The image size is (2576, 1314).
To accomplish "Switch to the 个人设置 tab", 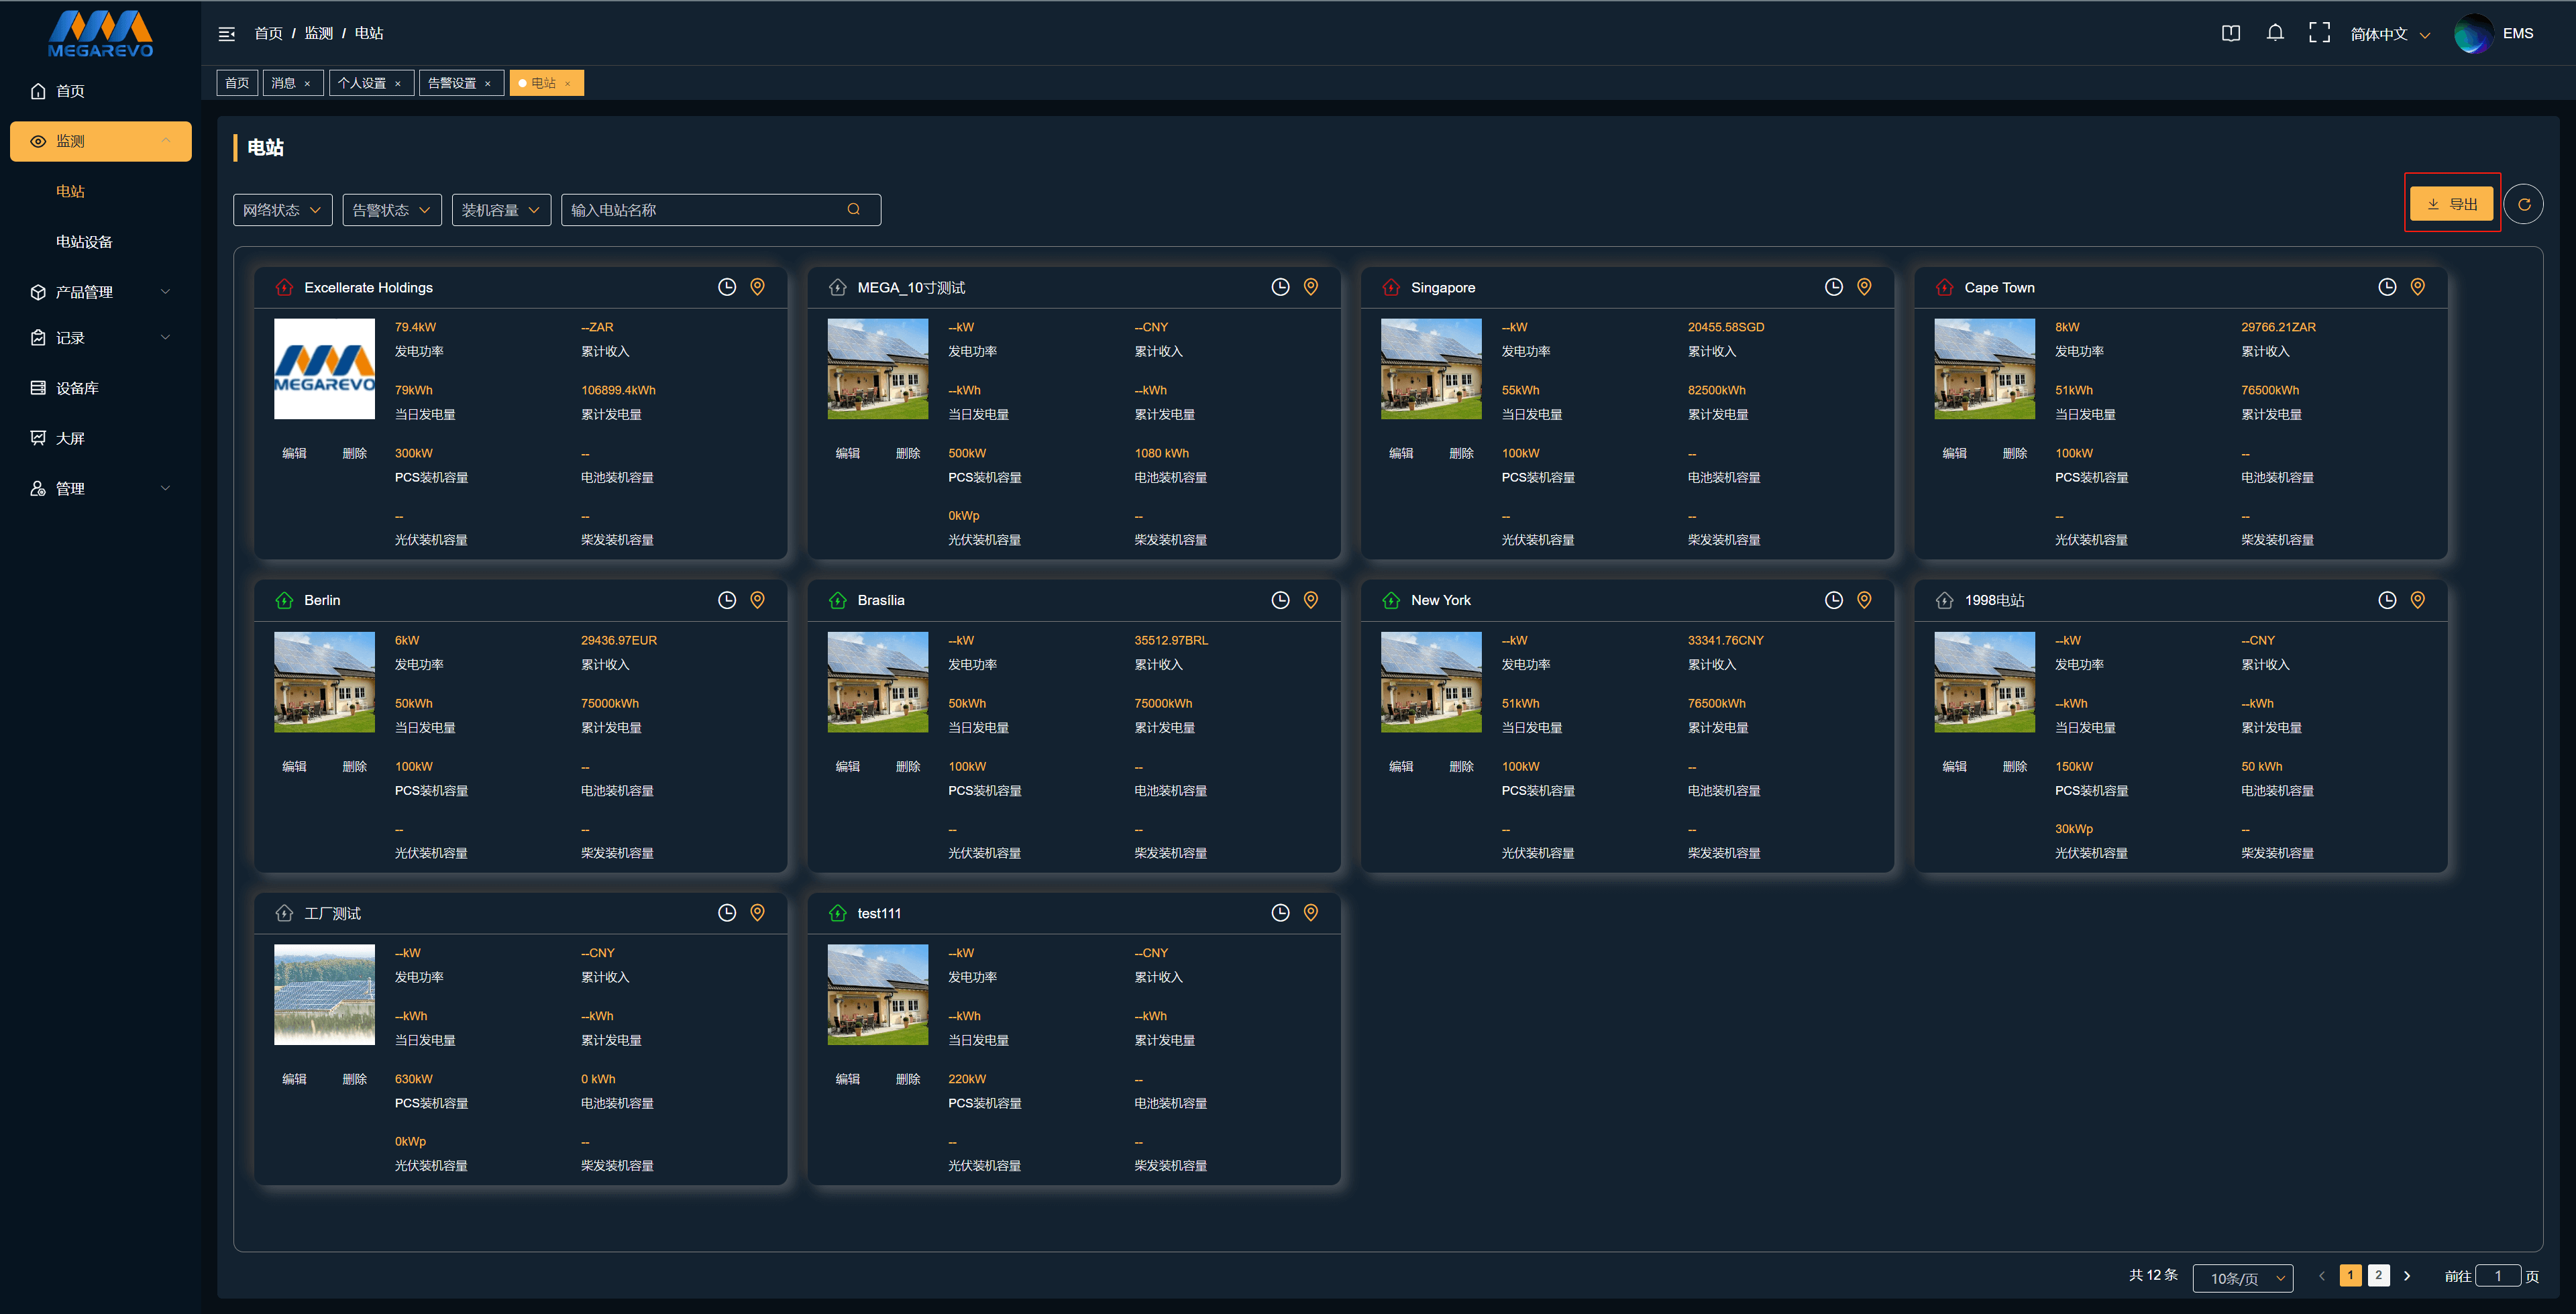I will 362,83.
